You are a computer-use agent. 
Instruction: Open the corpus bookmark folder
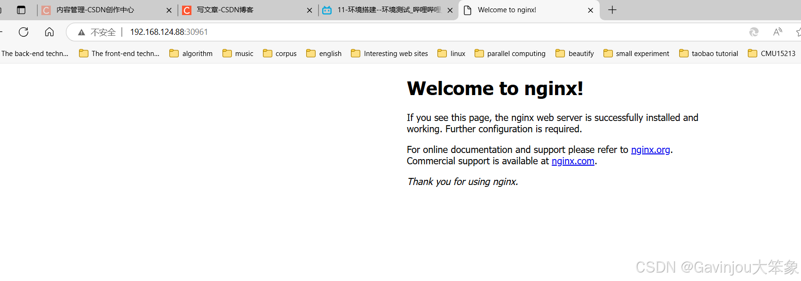[x=280, y=54]
